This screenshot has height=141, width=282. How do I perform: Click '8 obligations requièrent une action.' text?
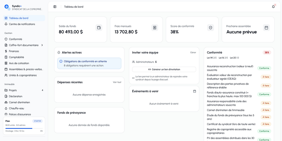tap(84, 66)
